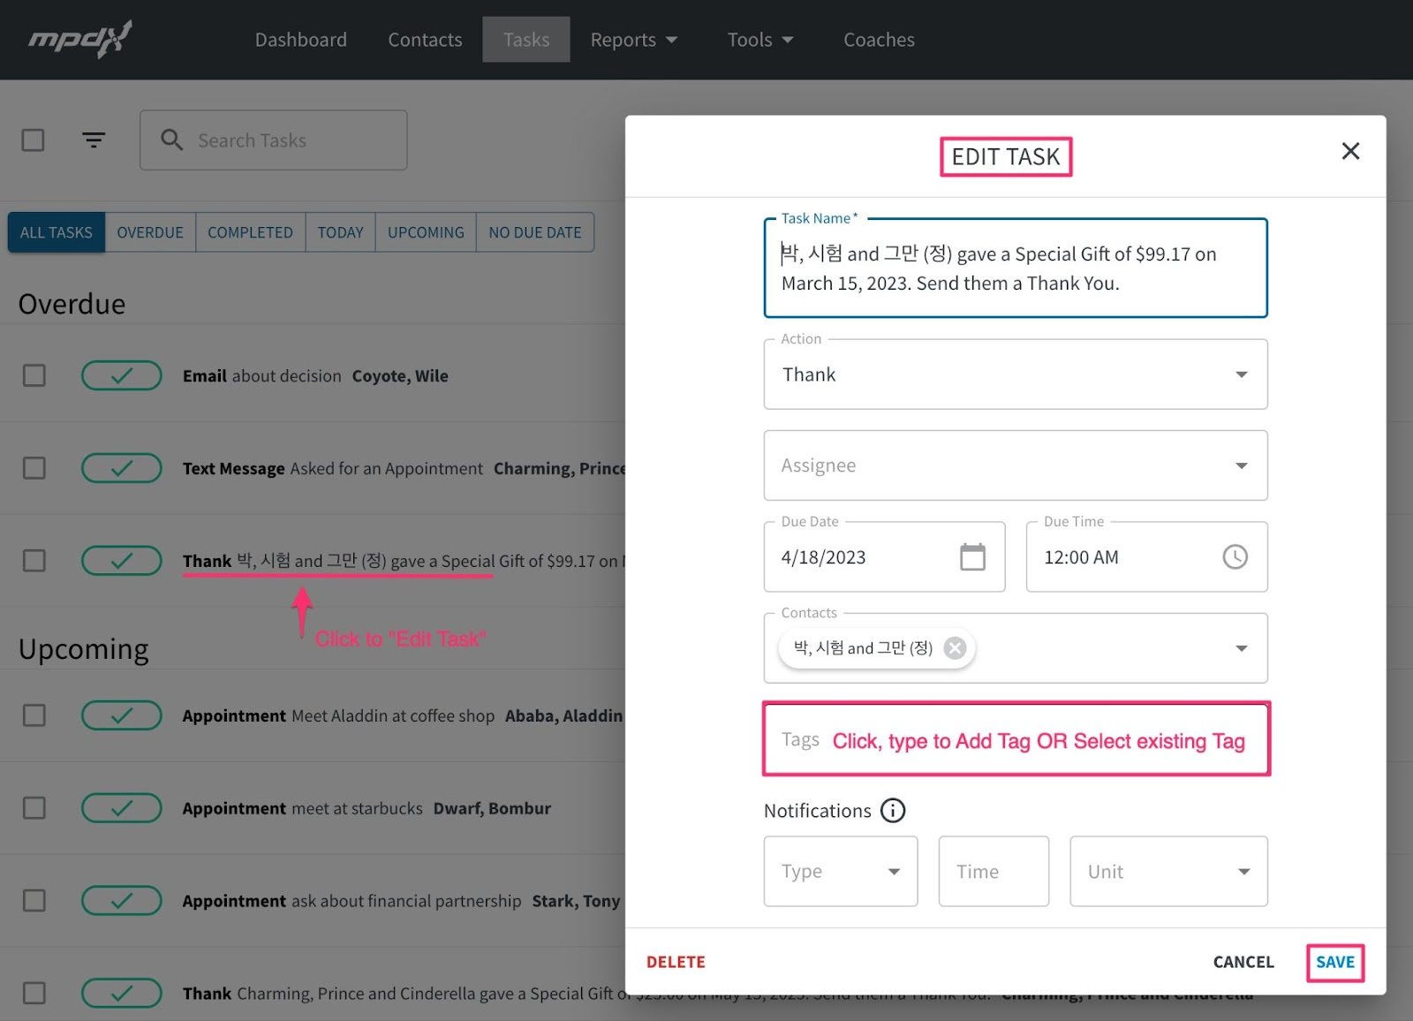Select the NO DUE DATE tab
The height and width of the screenshot is (1021, 1413).
click(x=535, y=232)
